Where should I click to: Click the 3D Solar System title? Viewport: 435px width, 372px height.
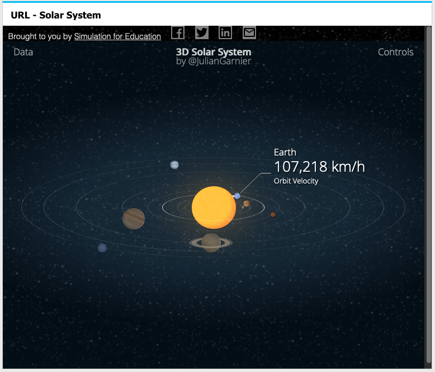[x=214, y=52]
